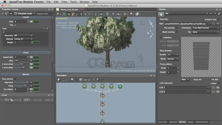Switch to the Masks tab

(x=190, y=122)
